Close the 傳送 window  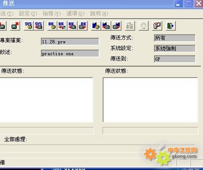click(x=199, y=4)
